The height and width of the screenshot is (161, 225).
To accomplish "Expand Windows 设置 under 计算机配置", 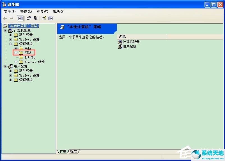I will 10,39.
